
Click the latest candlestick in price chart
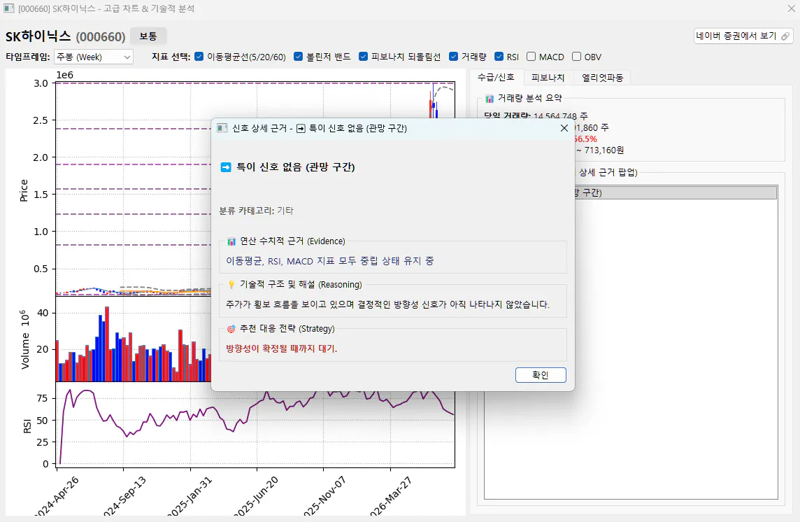point(436,110)
